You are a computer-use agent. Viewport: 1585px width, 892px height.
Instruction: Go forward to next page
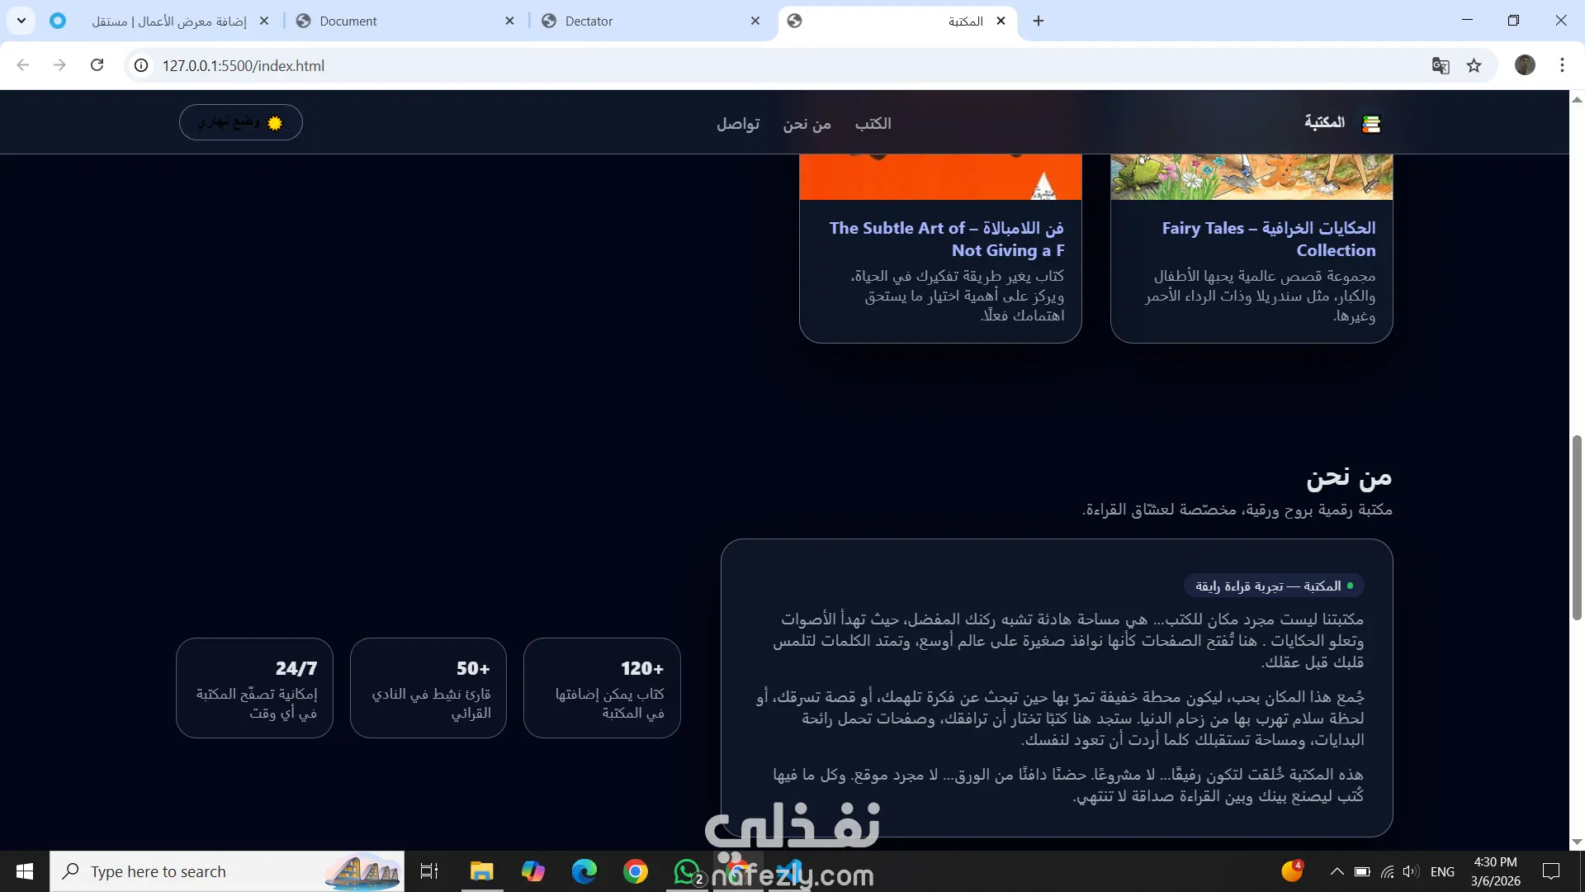pyautogui.click(x=59, y=65)
